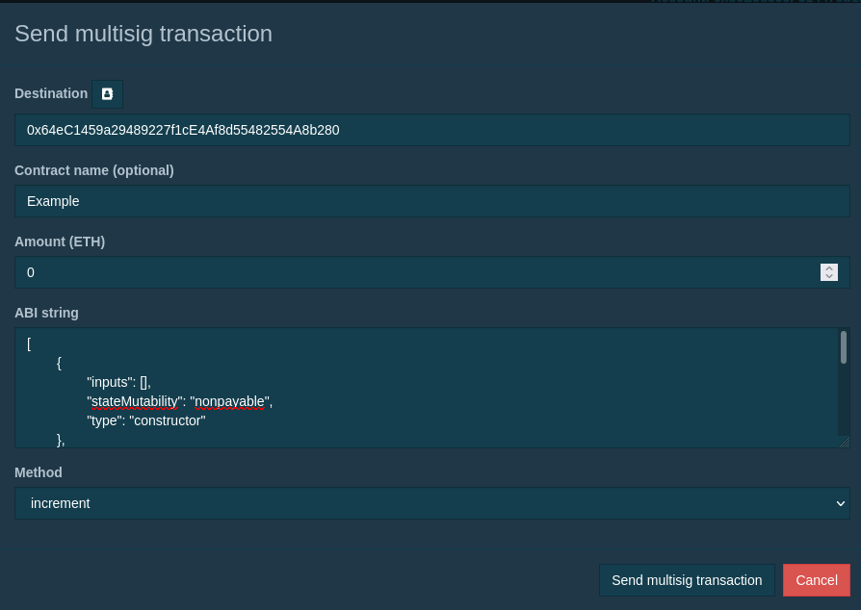Viewport: 861px width, 610px height.
Task: Click the underlined "nonpayable" value in ABI
Action: 230,401
